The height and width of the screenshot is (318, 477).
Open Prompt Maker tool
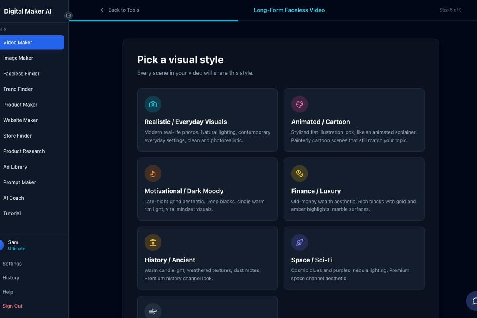(32, 182)
